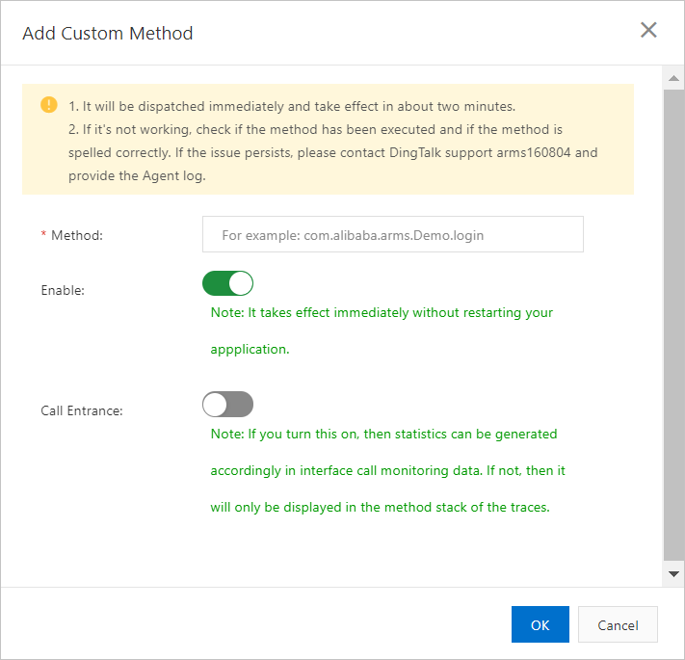Click the 'Call Entrance:' label
This screenshot has height=660, width=685.
coord(82,411)
